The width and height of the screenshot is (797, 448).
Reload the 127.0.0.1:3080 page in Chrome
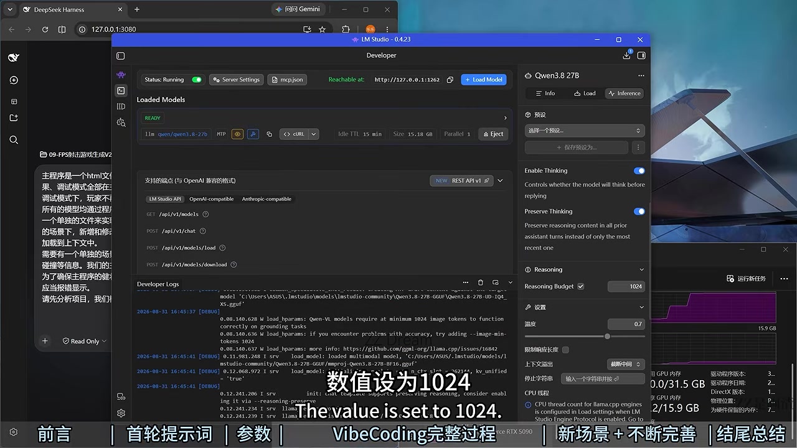[45, 29]
